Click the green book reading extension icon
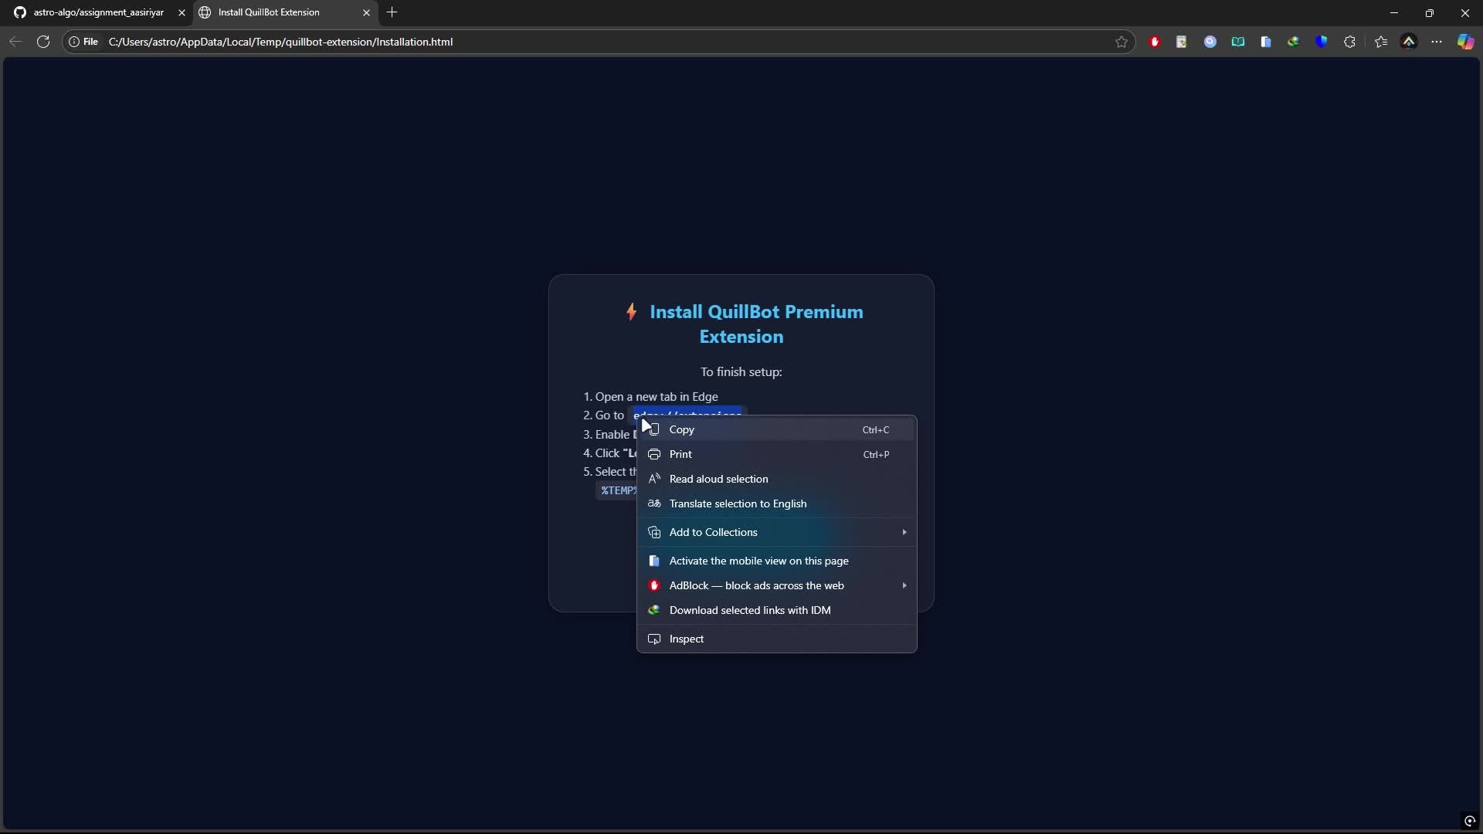Screen dimensions: 1483x834 [1238, 42]
